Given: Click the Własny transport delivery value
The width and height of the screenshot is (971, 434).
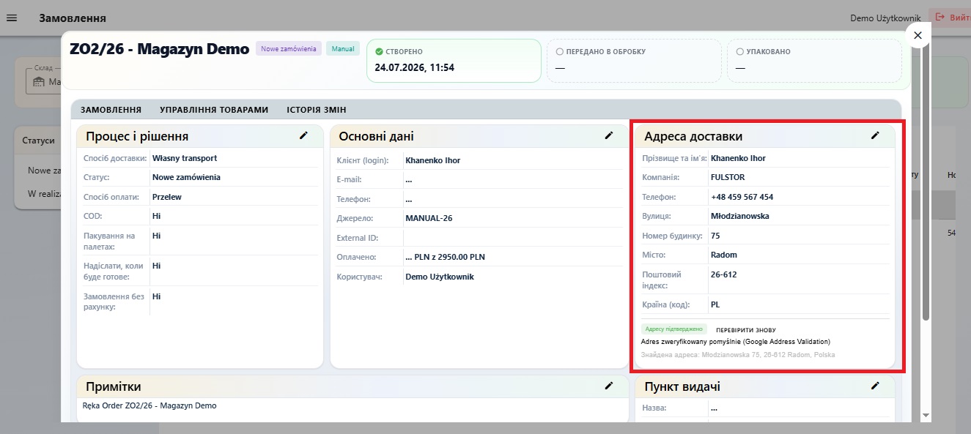Looking at the screenshot, I should [x=185, y=158].
